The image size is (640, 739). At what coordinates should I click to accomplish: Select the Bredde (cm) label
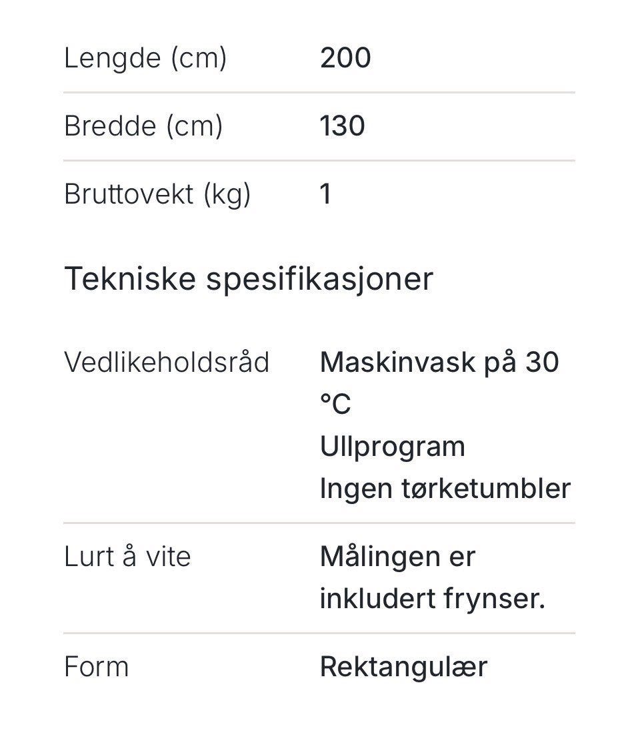coord(143,126)
